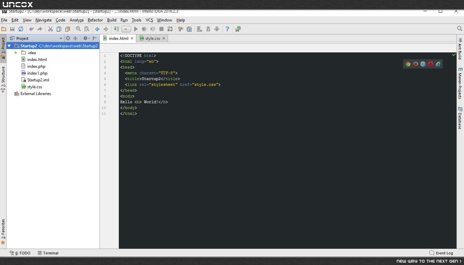Open Project panel gear settings dropdown
464x265 pixels.
click(x=86, y=38)
